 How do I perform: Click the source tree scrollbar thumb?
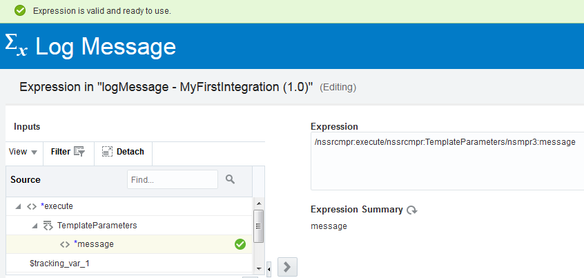click(259, 226)
